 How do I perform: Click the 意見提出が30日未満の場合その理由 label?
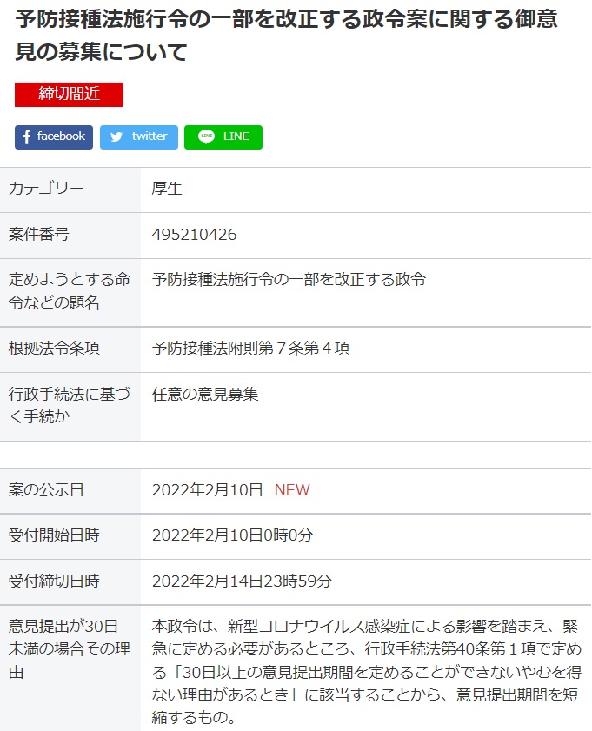pos(70,649)
